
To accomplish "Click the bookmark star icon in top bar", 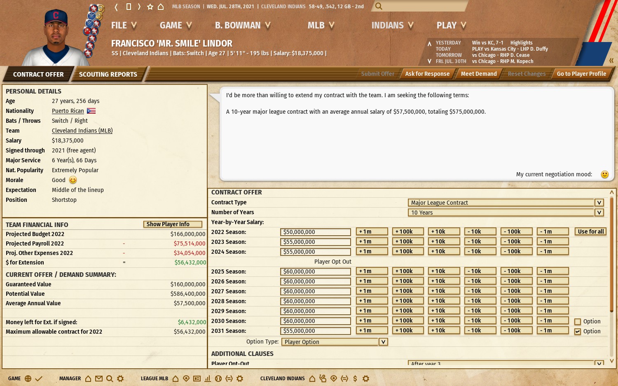I will (x=150, y=7).
